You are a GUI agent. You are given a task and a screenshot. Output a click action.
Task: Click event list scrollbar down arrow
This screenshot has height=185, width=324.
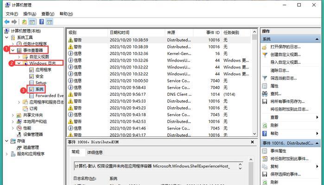pos(254,134)
